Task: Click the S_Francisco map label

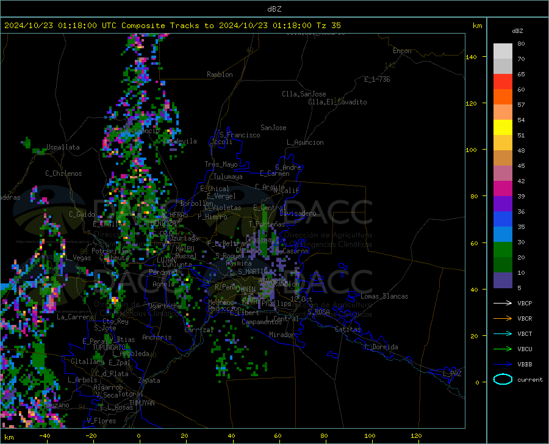Action: point(240,135)
